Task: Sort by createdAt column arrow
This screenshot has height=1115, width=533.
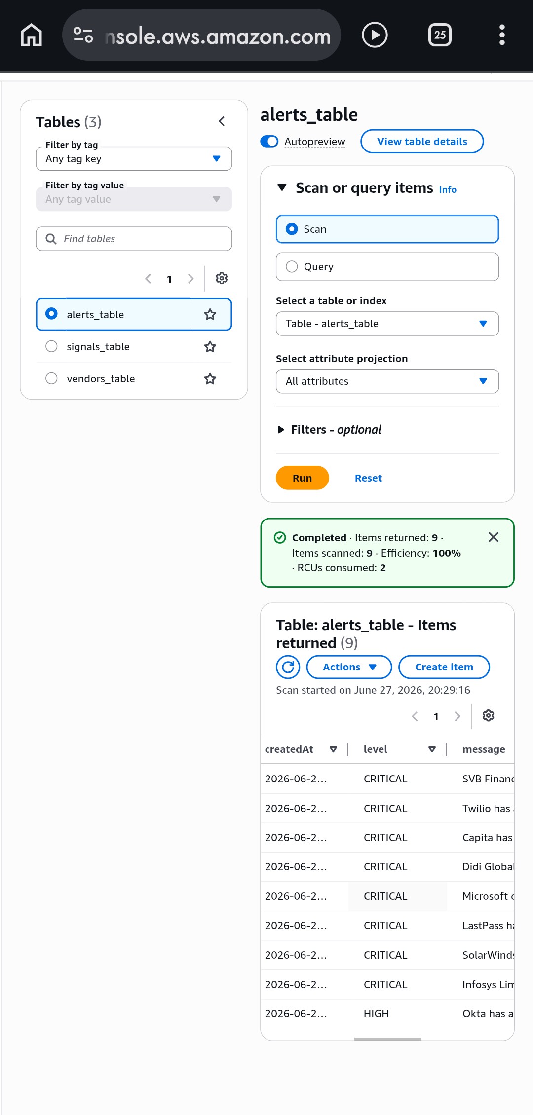Action: point(333,749)
